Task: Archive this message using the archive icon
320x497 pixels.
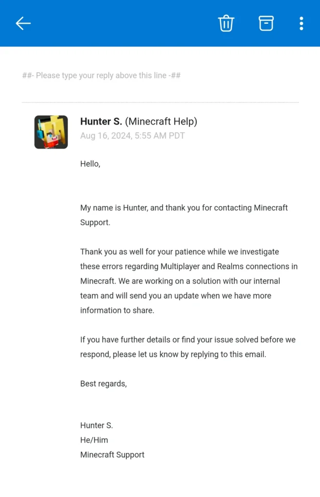Action: [266, 23]
